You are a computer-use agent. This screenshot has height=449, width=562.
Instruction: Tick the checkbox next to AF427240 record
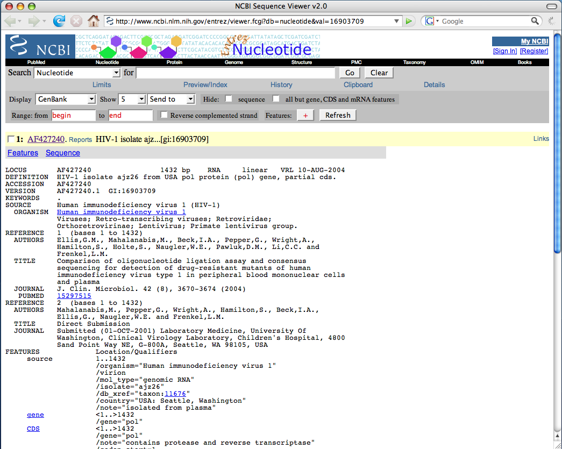click(x=11, y=139)
